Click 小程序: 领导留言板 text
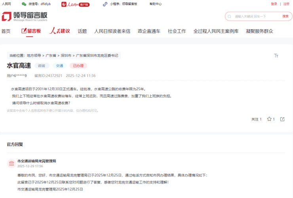Image resolution: width=293 pixels, height=198 pixels. (124, 4)
